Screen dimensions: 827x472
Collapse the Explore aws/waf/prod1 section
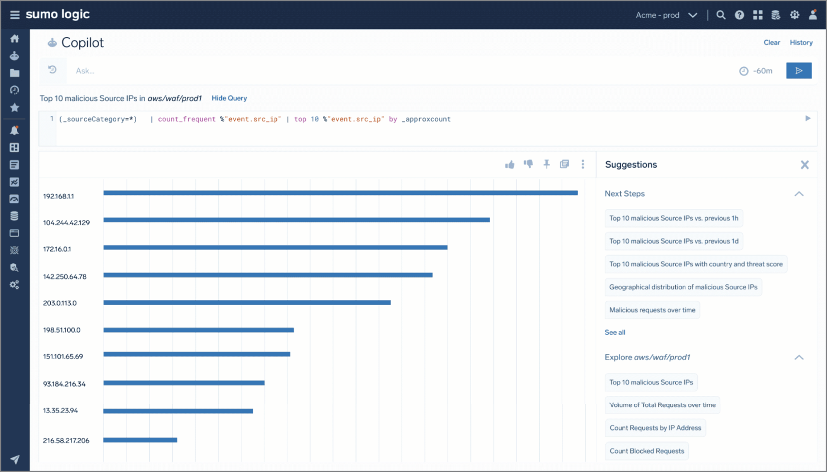(x=799, y=357)
